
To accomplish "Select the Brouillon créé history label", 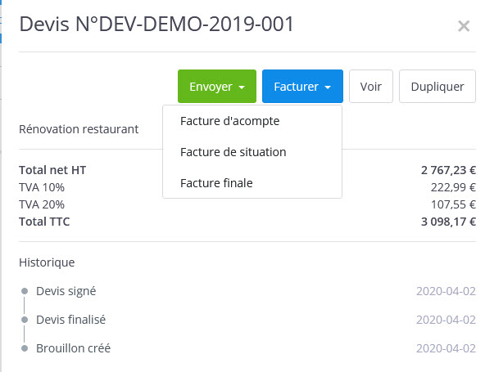I will point(73,348).
